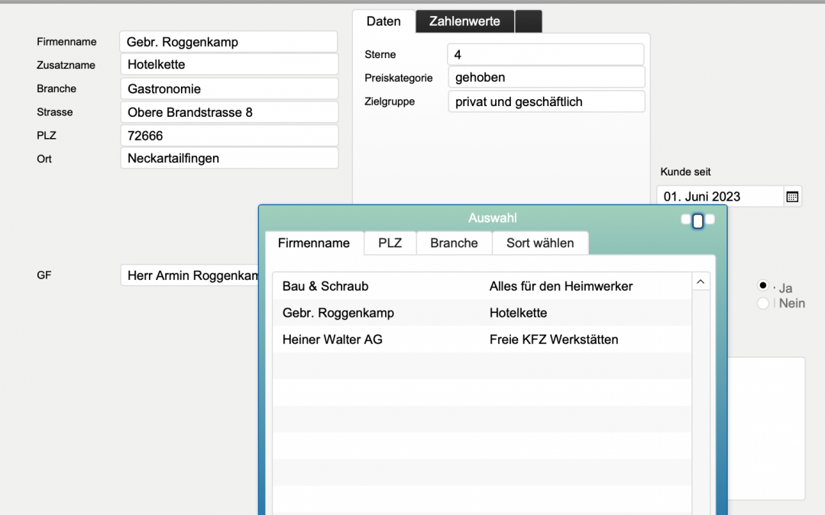The height and width of the screenshot is (515, 825).
Task: Select the Sort wählen tab
Action: [539, 243]
